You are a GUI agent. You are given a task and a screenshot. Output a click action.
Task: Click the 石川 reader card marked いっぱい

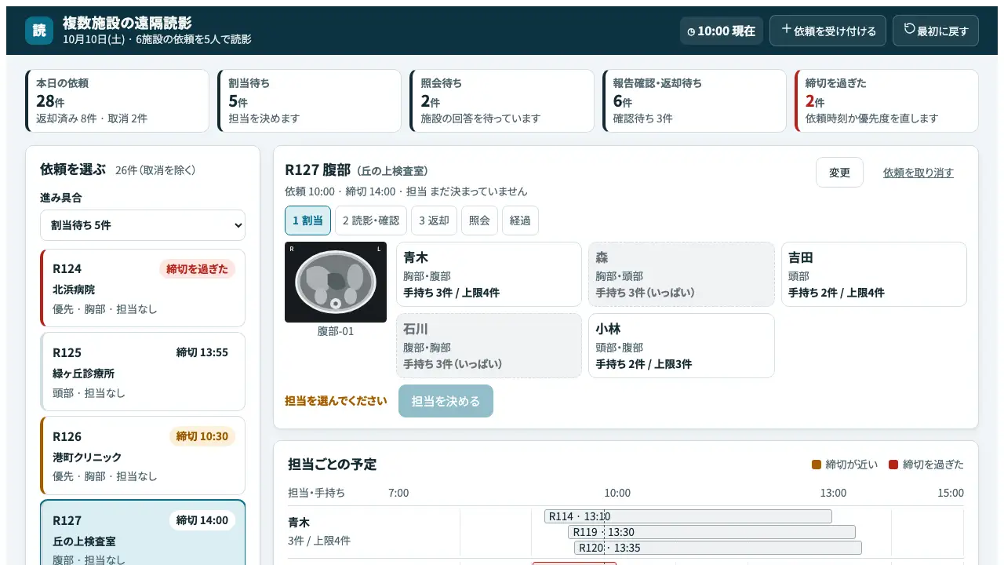(x=489, y=345)
